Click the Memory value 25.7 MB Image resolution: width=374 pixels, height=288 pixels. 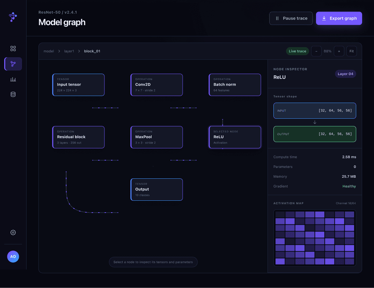[x=349, y=176]
